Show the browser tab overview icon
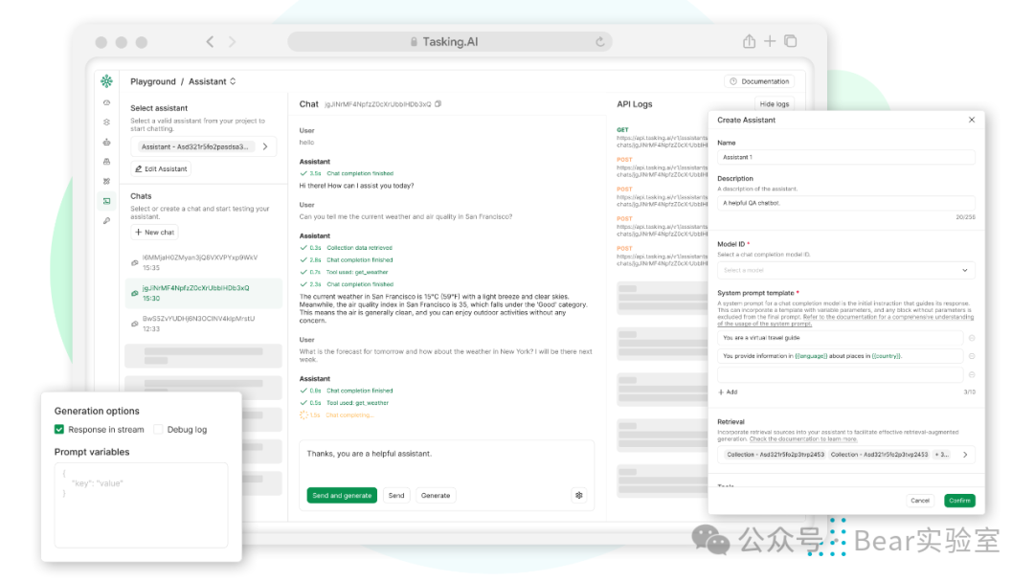Viewport: 1034px width, 582px height. click(x=791, y=41)
